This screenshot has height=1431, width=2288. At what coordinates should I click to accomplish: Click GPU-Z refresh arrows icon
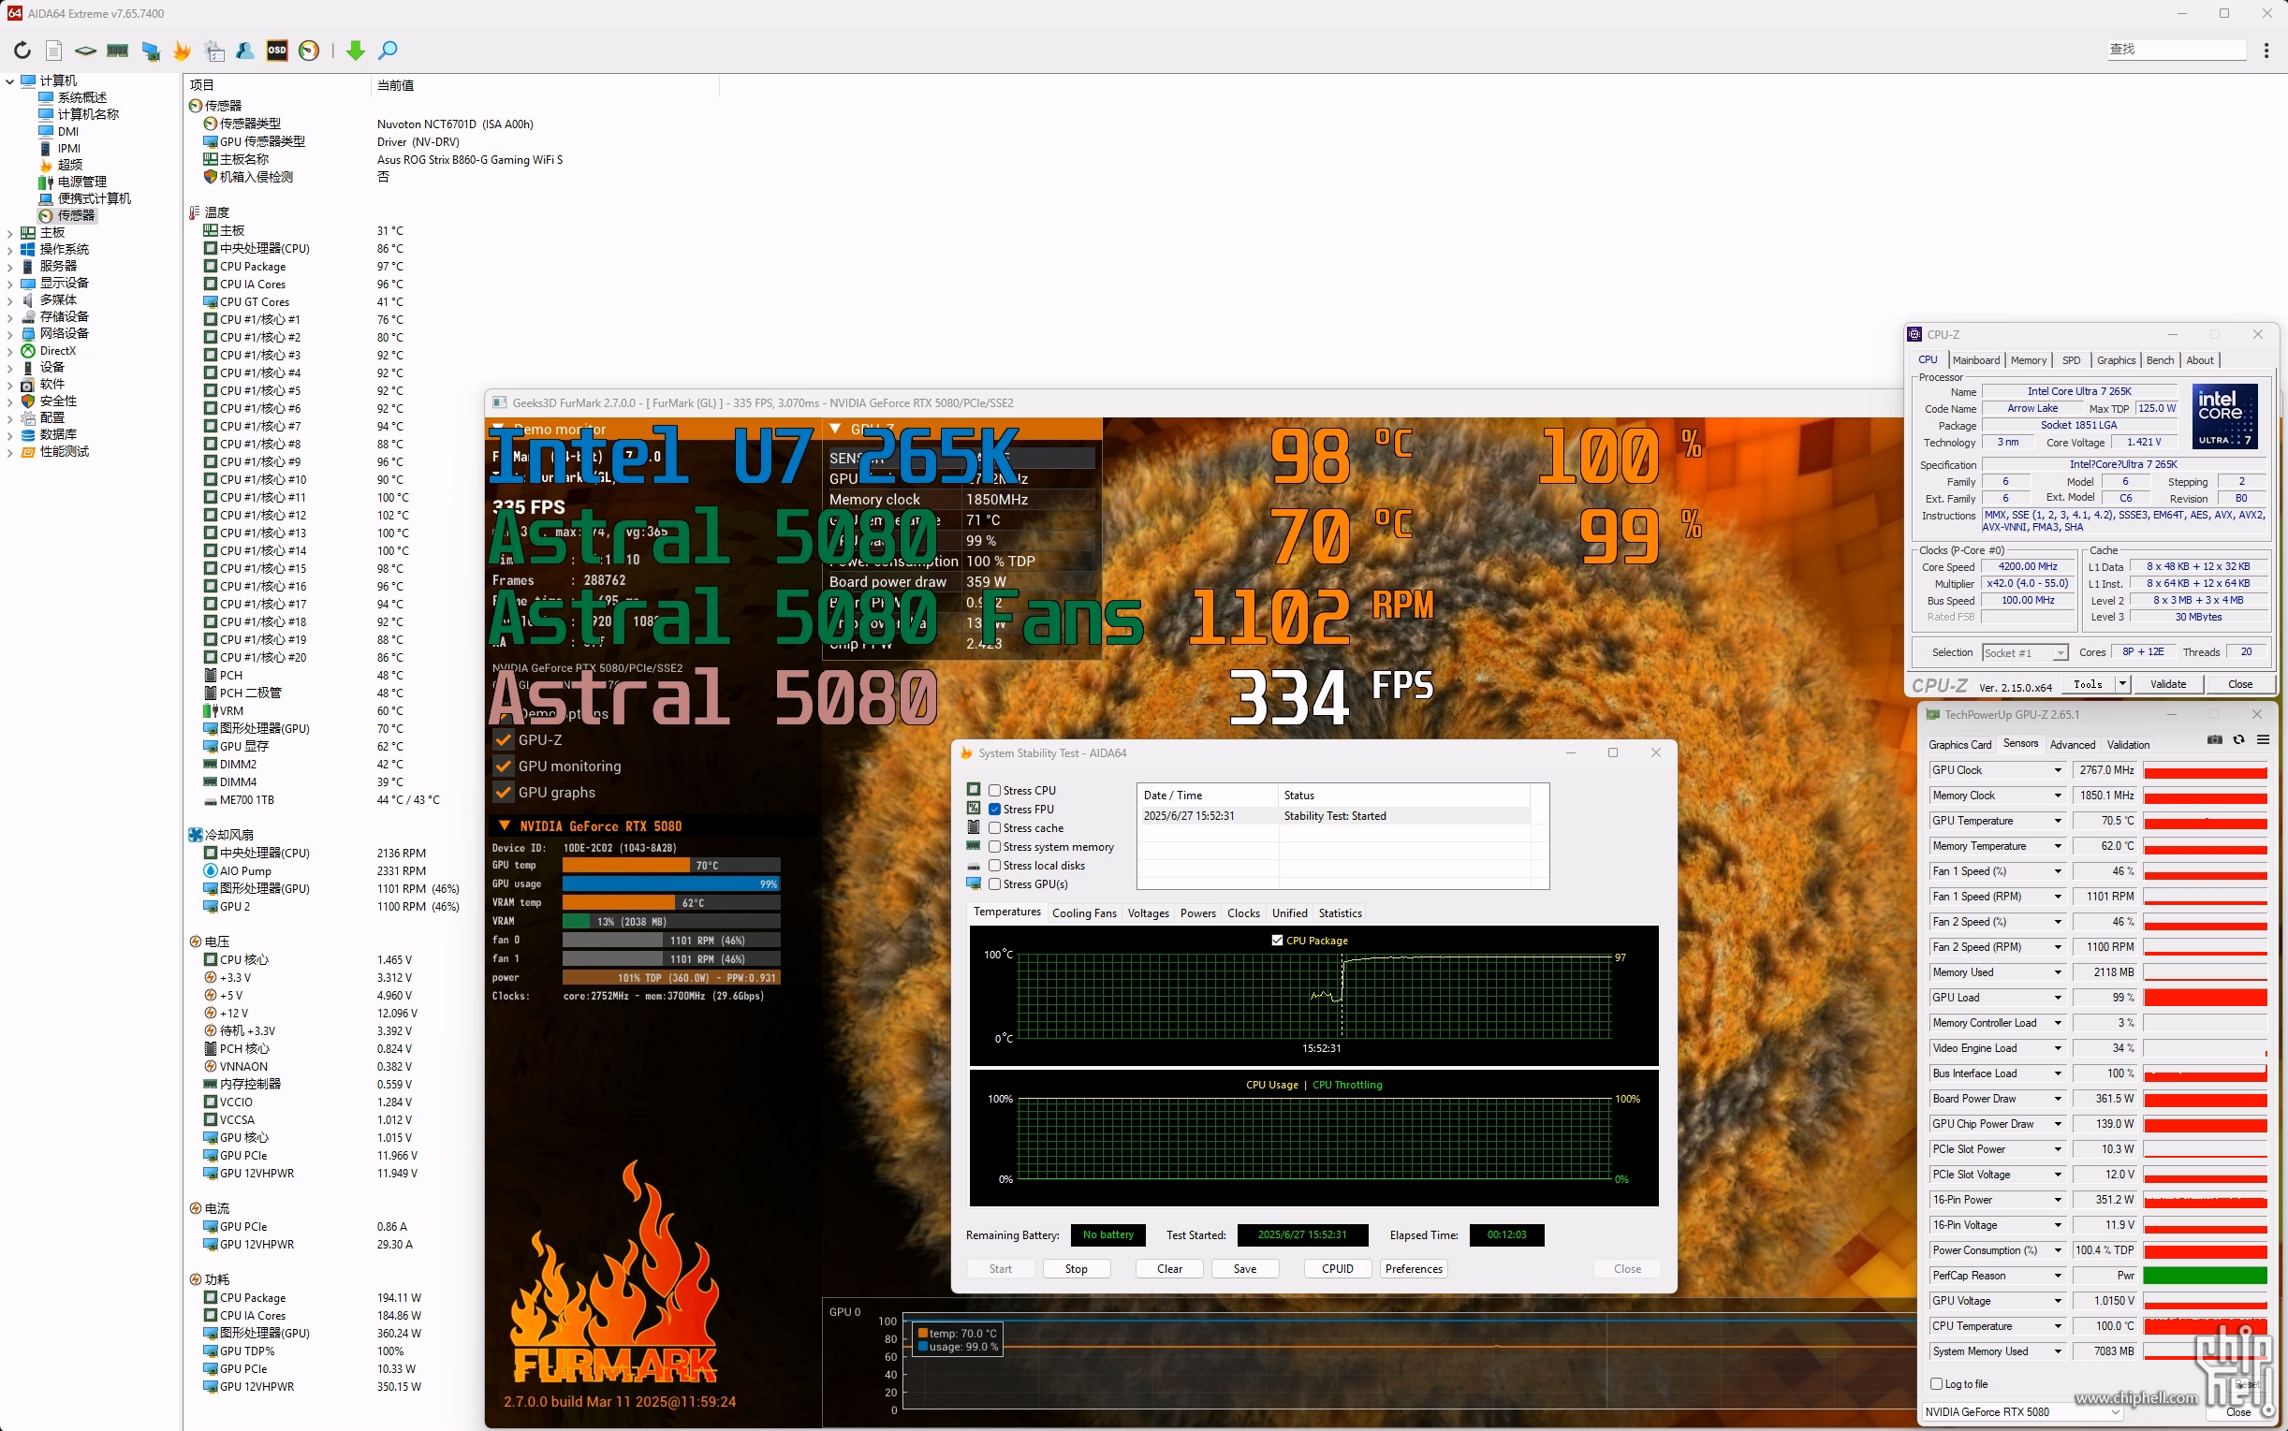(2238, 739)
